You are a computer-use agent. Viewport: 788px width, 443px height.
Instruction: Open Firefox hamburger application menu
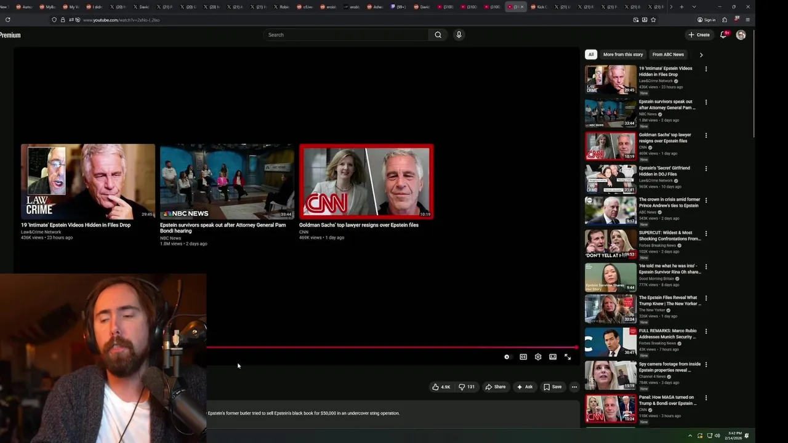coord(747,20)
